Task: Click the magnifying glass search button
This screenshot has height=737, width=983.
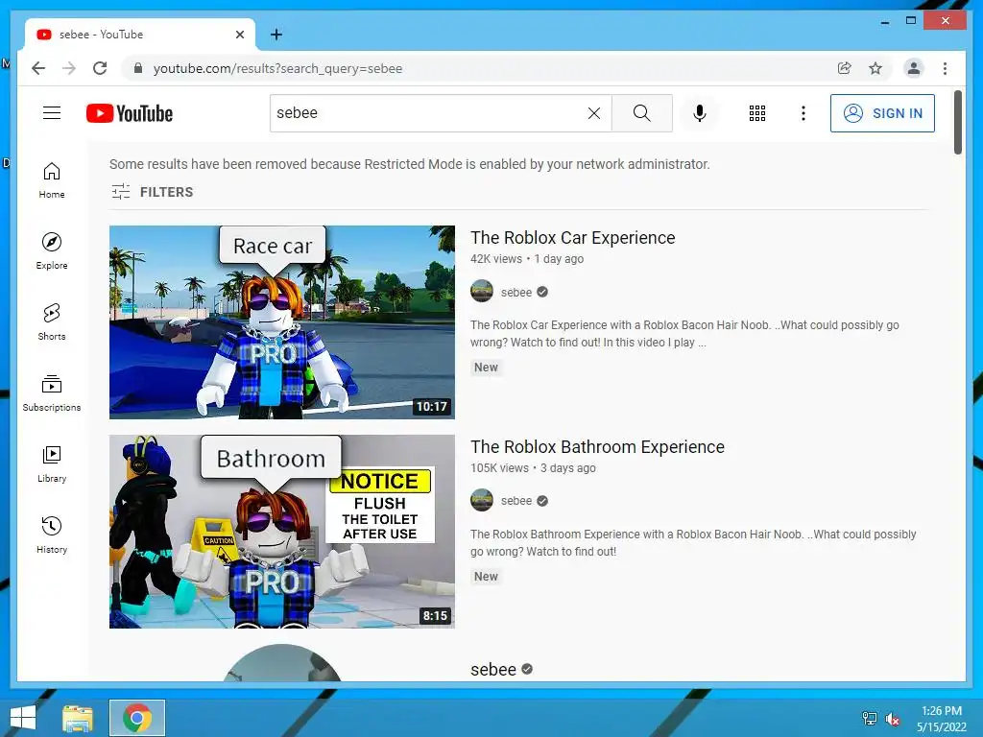Action: click(642, 113)
